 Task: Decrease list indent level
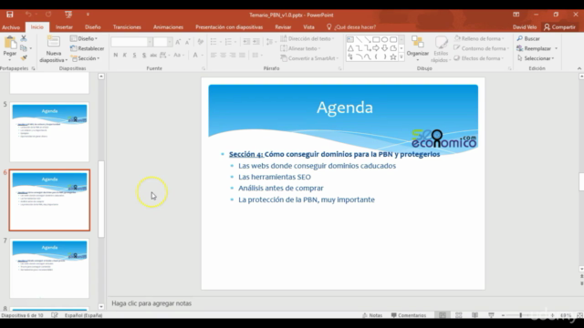click(x=246, y=42)
